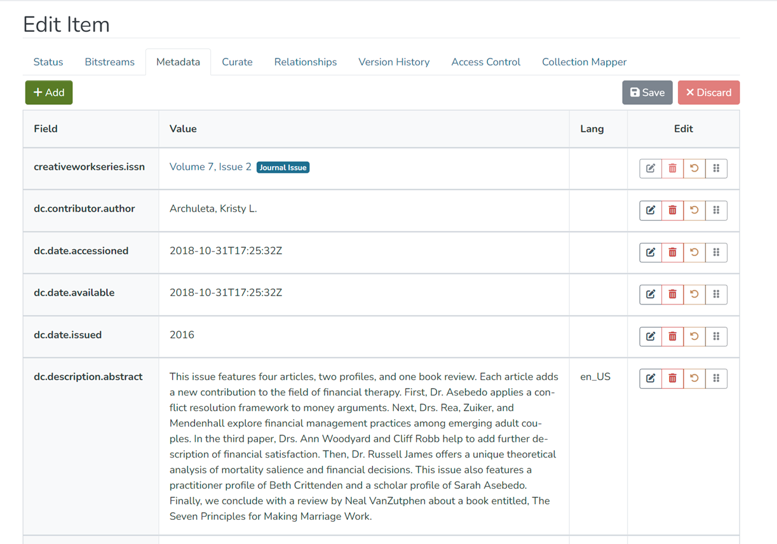
Task: Delete the dc.date.issued field
Action: pos(672,336)
